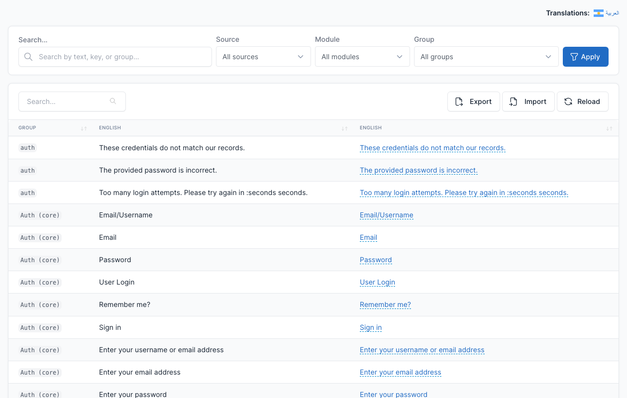Open the blue 'Too many login attempts' translation link
The width and height of the screenshot is (627, 398).
464,193
